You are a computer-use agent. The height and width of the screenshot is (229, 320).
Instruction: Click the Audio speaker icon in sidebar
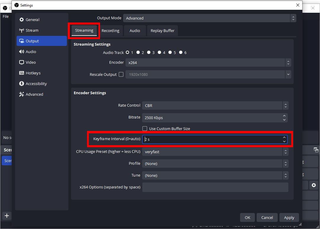point(21,52)
